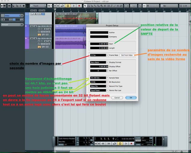Select the Object Selection arrow tool
This screenshot has height=153, width=191.
click(x=85, y=6)
